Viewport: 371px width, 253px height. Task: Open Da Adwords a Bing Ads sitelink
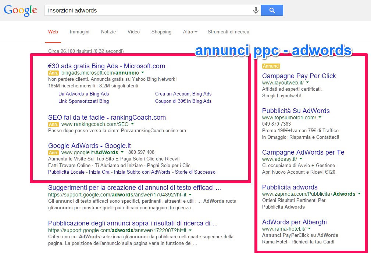(x=83, y=94)
